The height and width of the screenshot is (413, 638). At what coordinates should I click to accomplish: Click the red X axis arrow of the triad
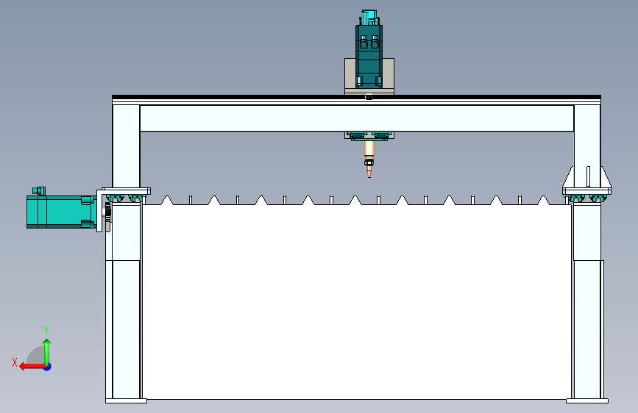pos(32,367)
